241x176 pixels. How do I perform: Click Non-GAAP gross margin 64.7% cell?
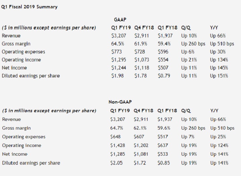117,128
